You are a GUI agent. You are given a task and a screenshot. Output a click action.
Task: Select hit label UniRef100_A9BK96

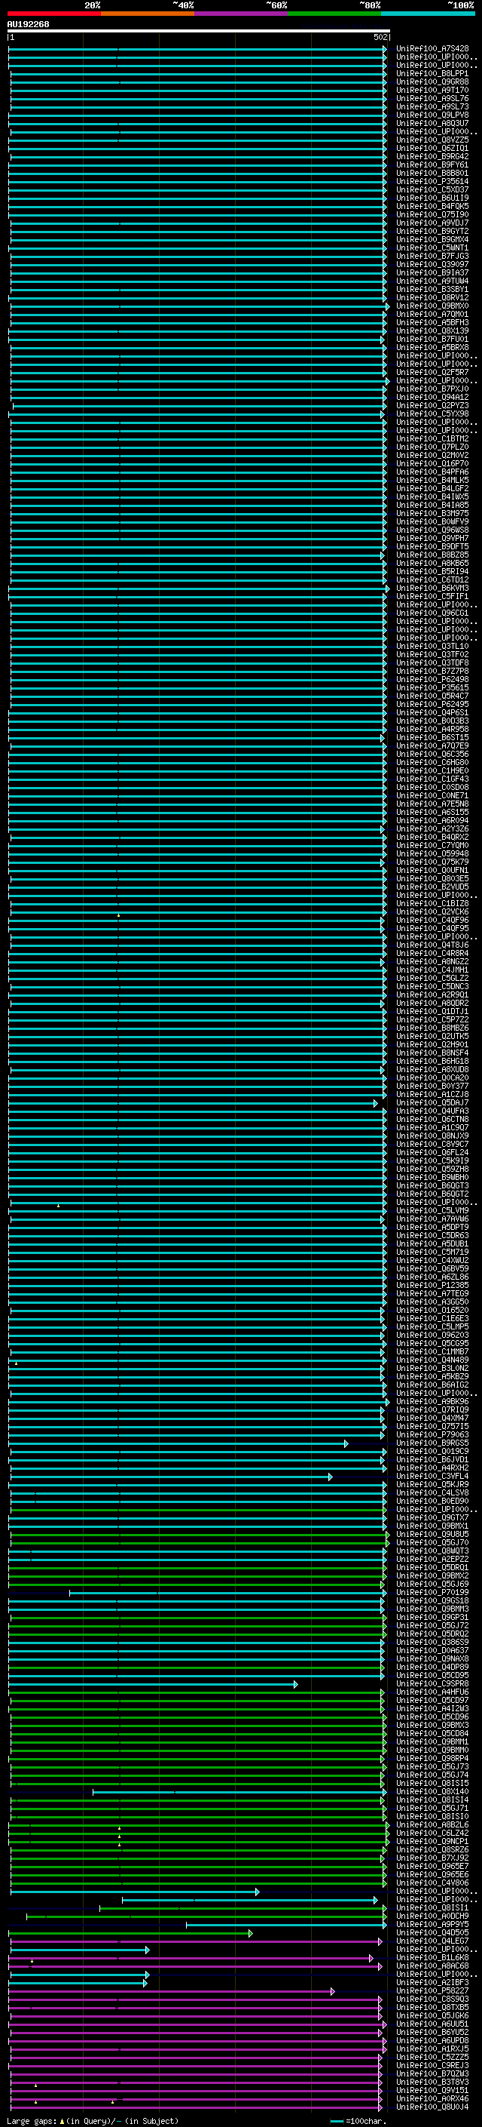[432, 1402]
